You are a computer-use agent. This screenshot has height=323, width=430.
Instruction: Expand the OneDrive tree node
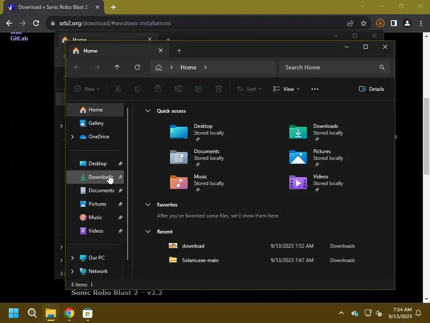click(72, 137)
